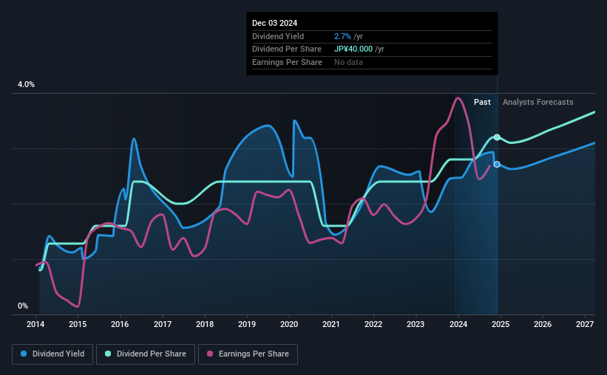Click the 2016 year axis label

click(x=120, y=324)
